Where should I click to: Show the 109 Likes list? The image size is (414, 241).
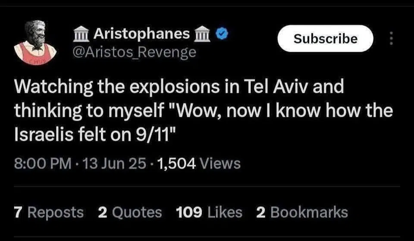[209, 212]
